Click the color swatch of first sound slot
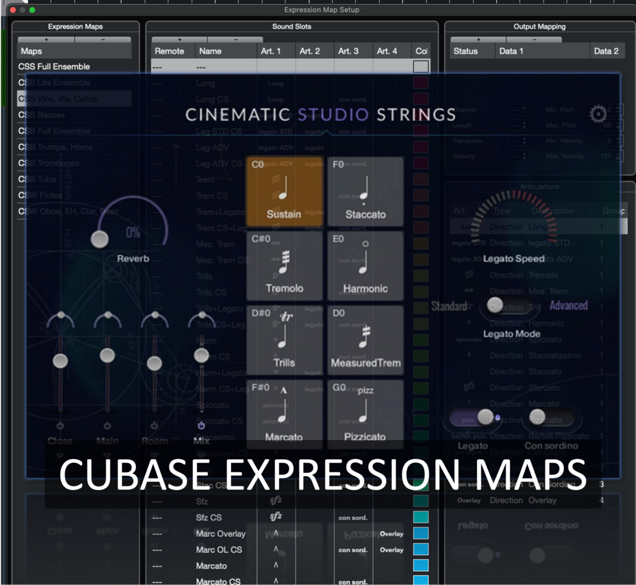Screen dimensions: 636x585 [421, 66]
